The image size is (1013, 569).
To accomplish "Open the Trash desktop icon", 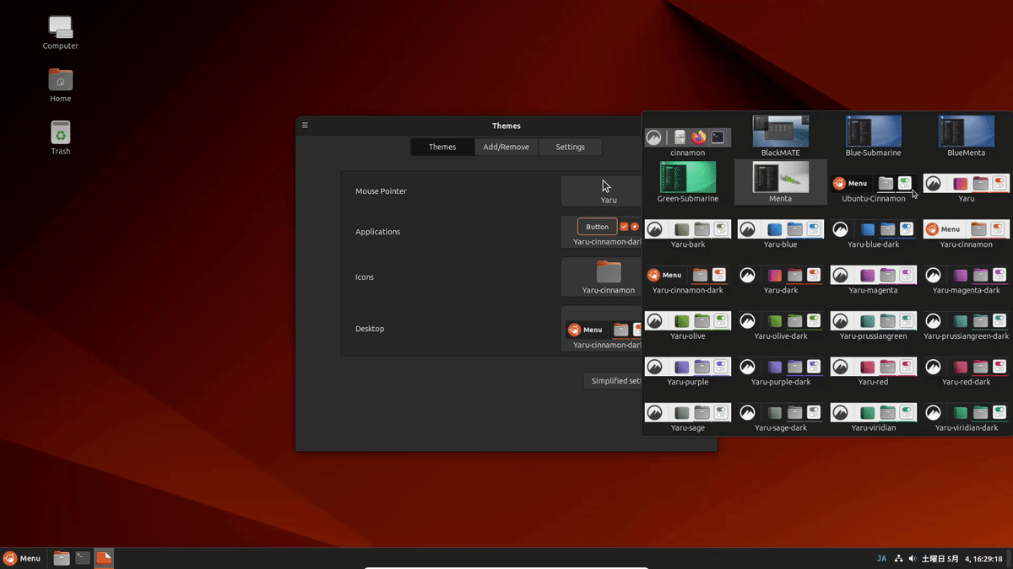I will [61, 137].
